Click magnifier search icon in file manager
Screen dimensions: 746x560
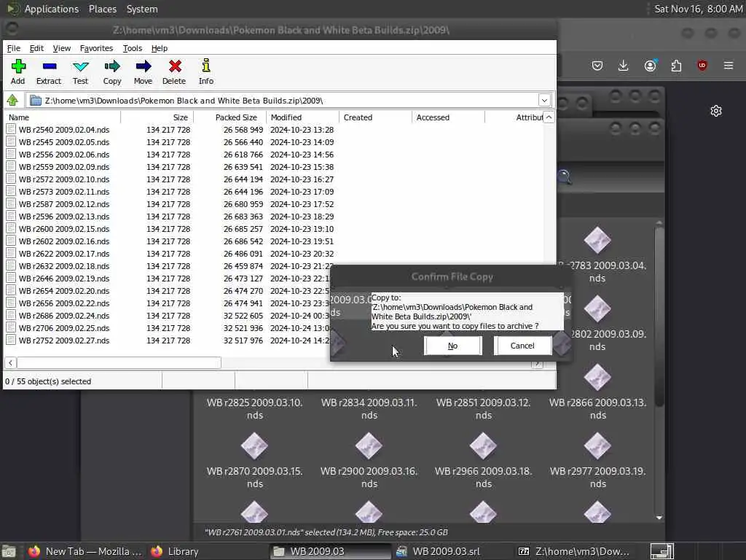point(565,176)
